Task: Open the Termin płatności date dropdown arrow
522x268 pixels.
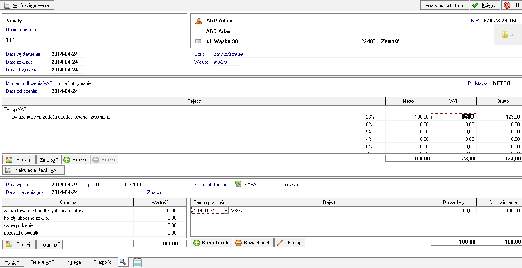Action: tap(226, 211)
